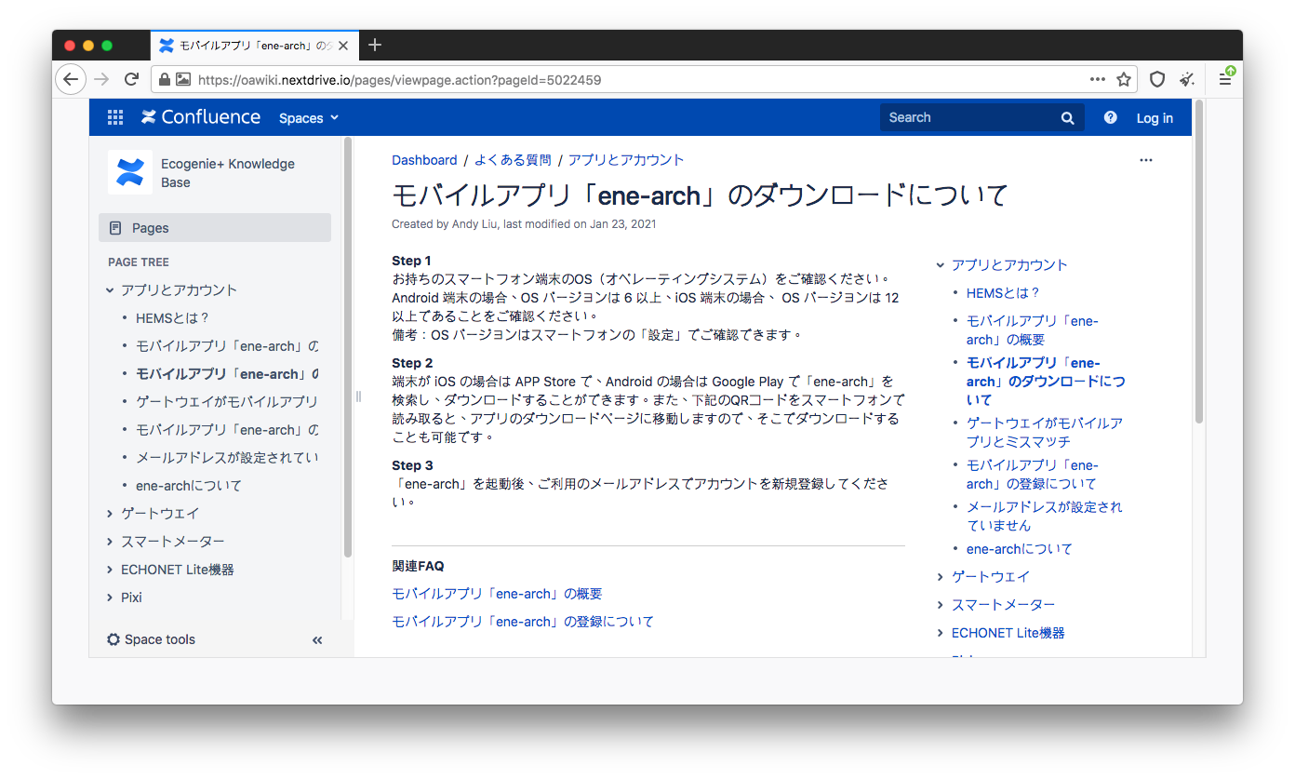Open ゲートウェイがモバイルアプリとミスマッチ in the right-hand tree
This screenshot has height=779, width=1295.
tap(1045, 433)
